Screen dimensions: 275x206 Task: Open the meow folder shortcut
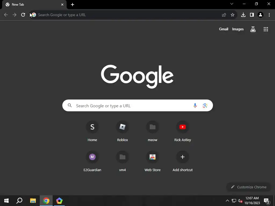point(153,131)
